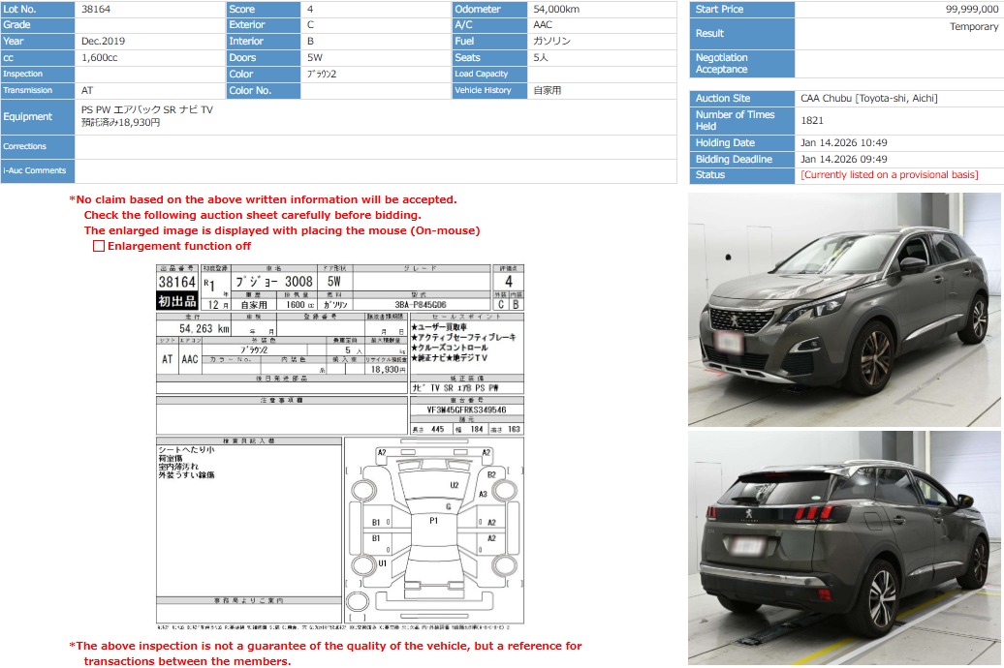Click the chassis number VF3M45GFRKS349546 on the sheet

coord(466,410)
